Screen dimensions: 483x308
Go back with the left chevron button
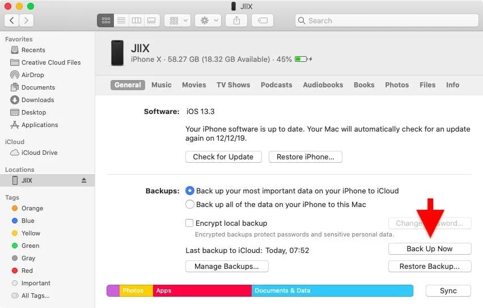pos(12,20)
